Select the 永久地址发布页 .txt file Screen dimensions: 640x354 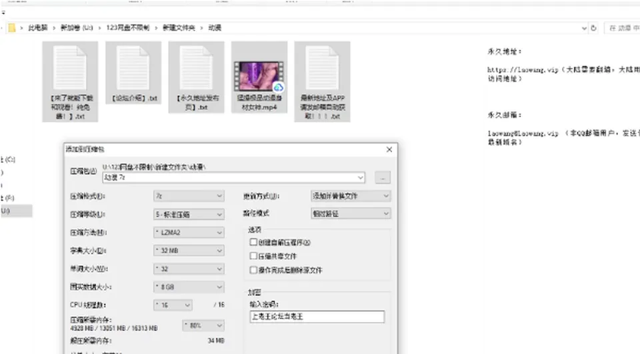(196, 77)
